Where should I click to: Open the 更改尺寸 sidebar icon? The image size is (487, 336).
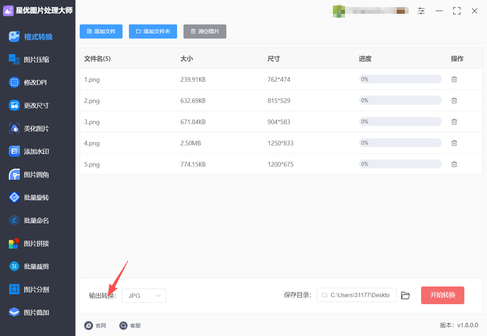coord(14,105)
